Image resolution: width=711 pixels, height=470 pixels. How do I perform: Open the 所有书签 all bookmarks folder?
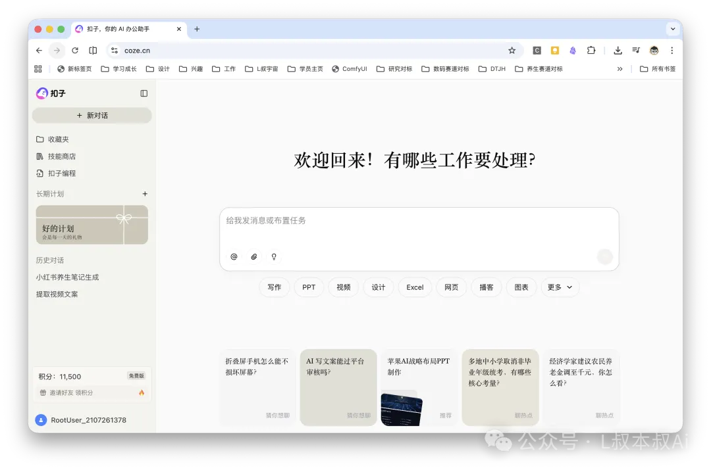[658, 69]
